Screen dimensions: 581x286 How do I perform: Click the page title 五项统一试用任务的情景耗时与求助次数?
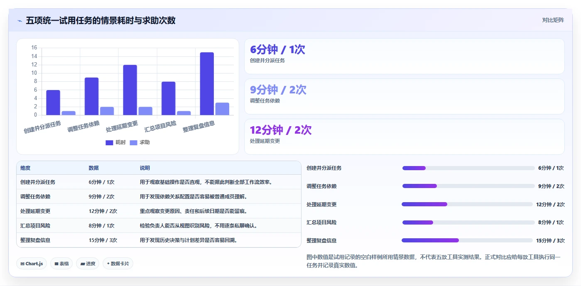tap(101, 20)
